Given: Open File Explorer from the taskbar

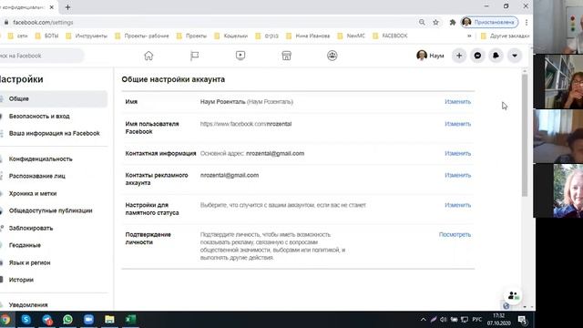Looking at the screenshot, I should click(109, 320).
